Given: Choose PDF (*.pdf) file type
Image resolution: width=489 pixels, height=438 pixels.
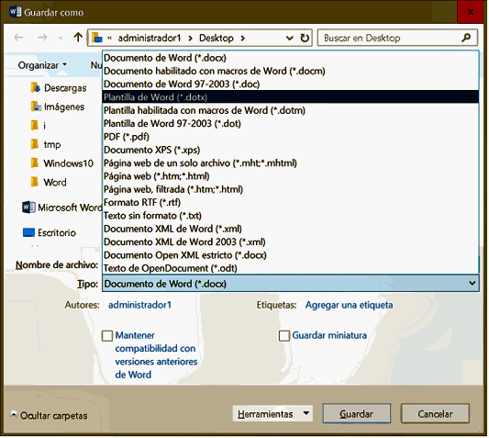Looking at the screenshot, I should coord(290,137).
